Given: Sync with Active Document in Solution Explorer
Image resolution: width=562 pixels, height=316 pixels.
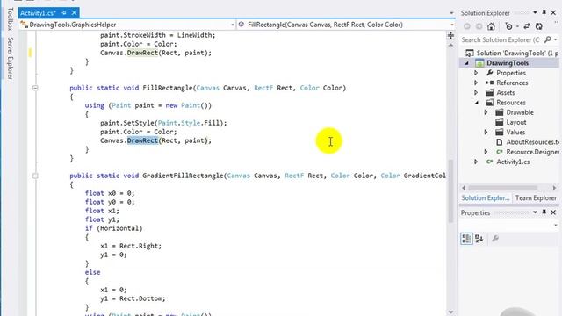Looking at the screenshot, I should [x=527, y=26].
